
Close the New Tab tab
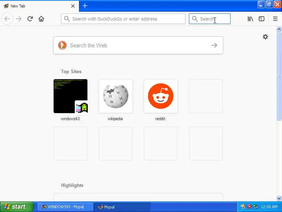coord(73,6)
